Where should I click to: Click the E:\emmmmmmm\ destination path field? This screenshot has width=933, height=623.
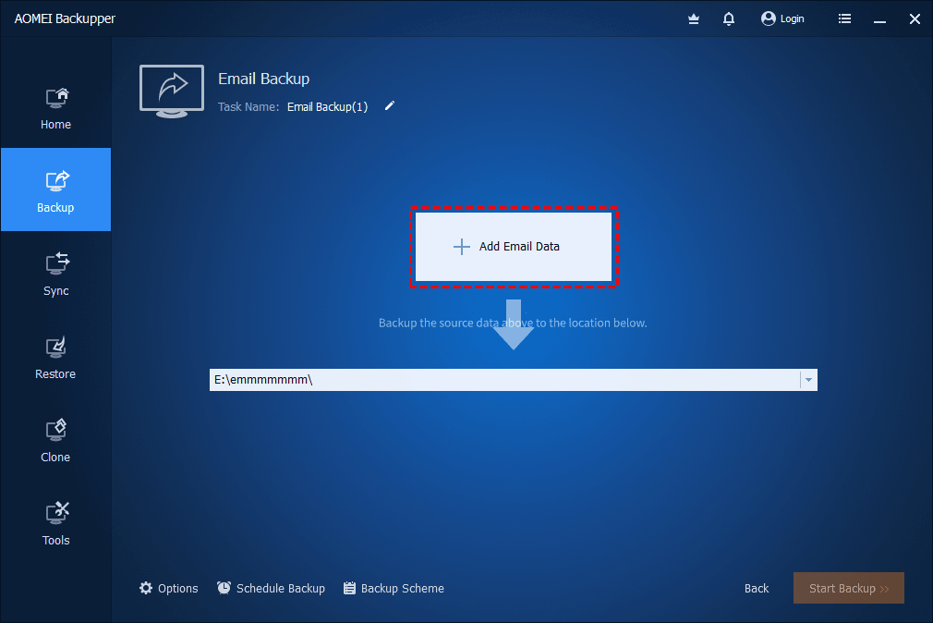coord(503,380)
